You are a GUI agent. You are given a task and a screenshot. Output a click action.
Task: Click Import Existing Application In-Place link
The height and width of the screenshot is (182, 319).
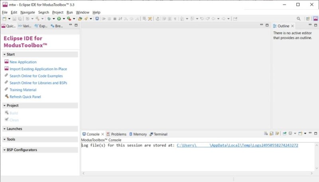[38, 69]
